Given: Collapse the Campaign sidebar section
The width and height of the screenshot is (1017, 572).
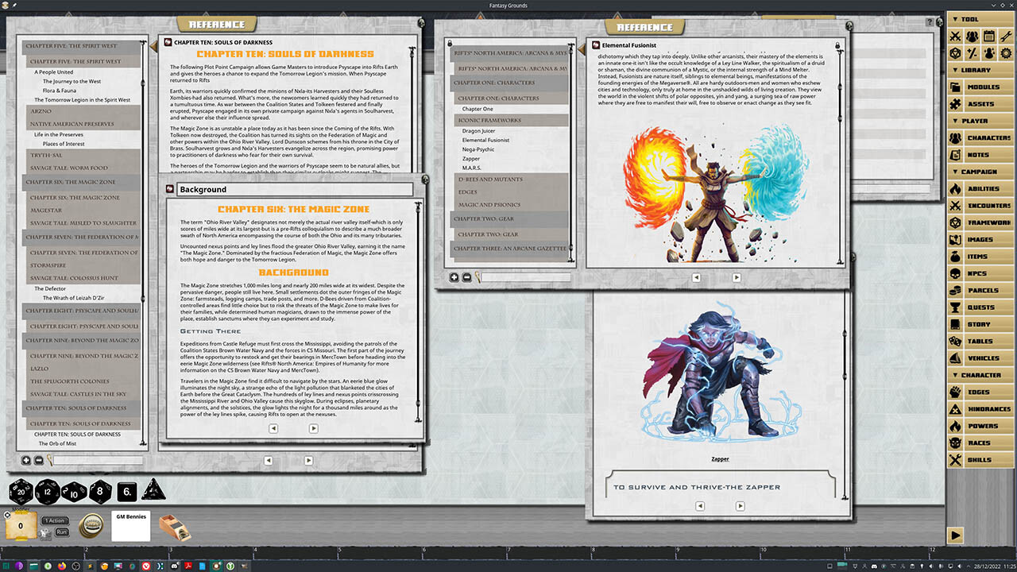Looking at the screenshot, I should tap(980, 172).
